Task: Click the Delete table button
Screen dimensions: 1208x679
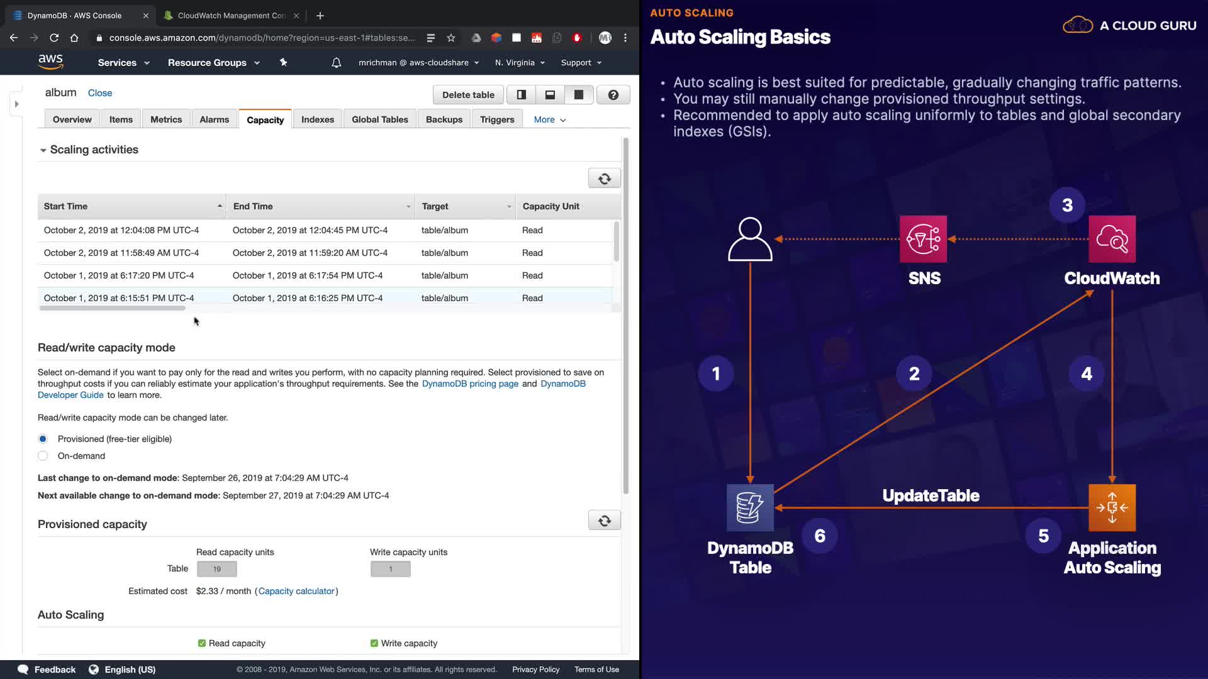Action: click(468, 95)
